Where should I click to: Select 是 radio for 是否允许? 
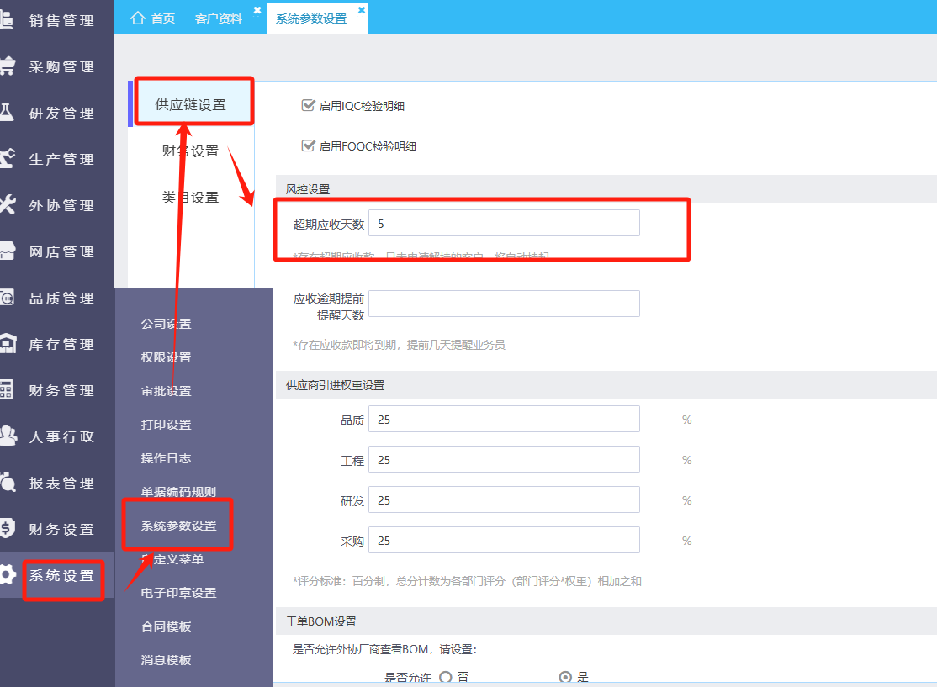click(564, 677)
